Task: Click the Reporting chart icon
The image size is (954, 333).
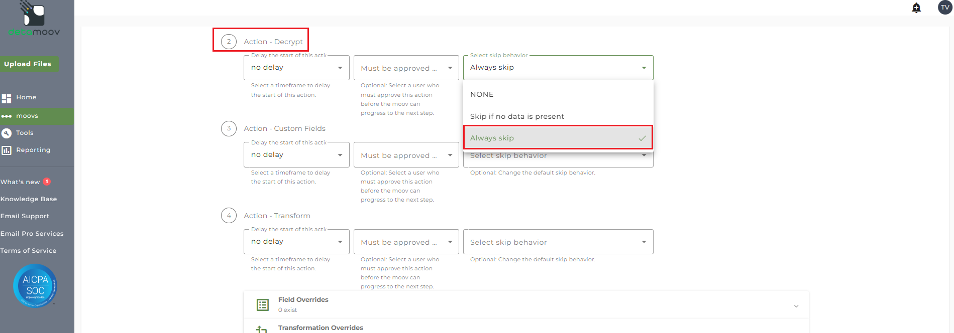Action: 7,150
